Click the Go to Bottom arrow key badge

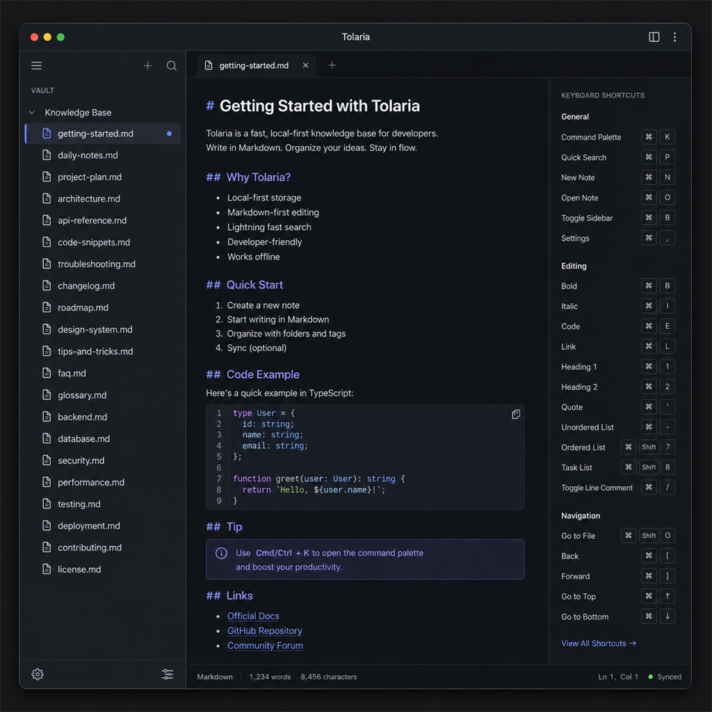667,616
